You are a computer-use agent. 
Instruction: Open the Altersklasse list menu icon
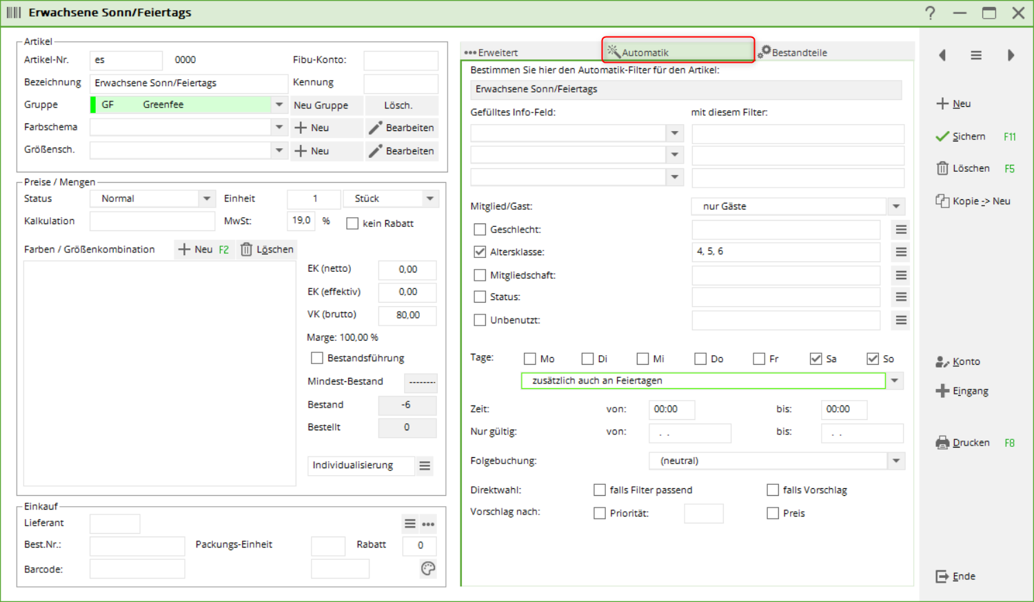(901, 252)
